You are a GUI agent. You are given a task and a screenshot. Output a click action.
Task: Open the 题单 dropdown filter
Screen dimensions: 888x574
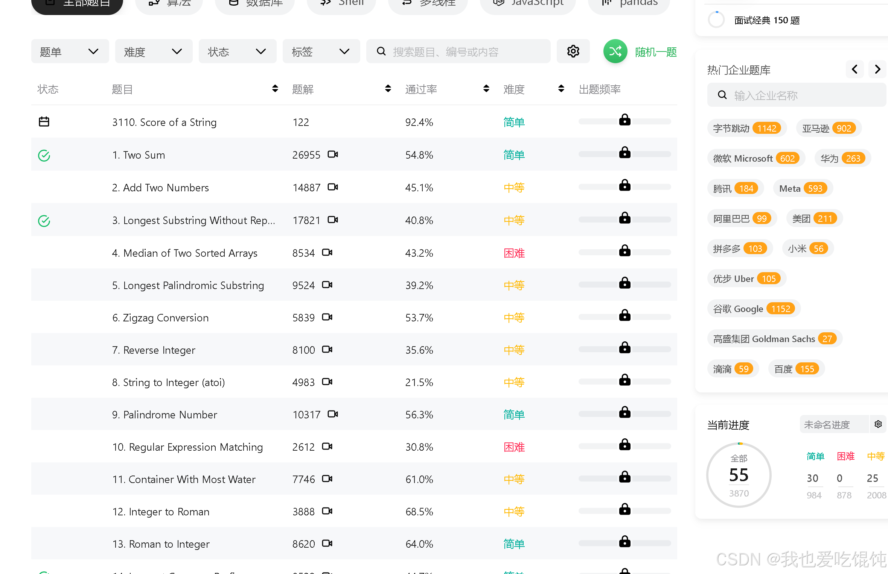tap(70, 51)
